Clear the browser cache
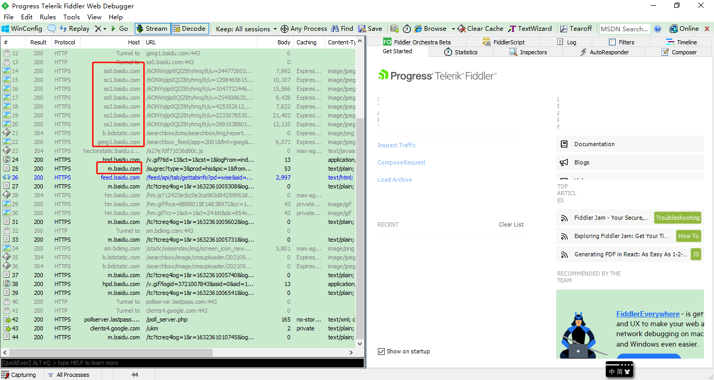The image size is (714, 380). coord(480,29)
